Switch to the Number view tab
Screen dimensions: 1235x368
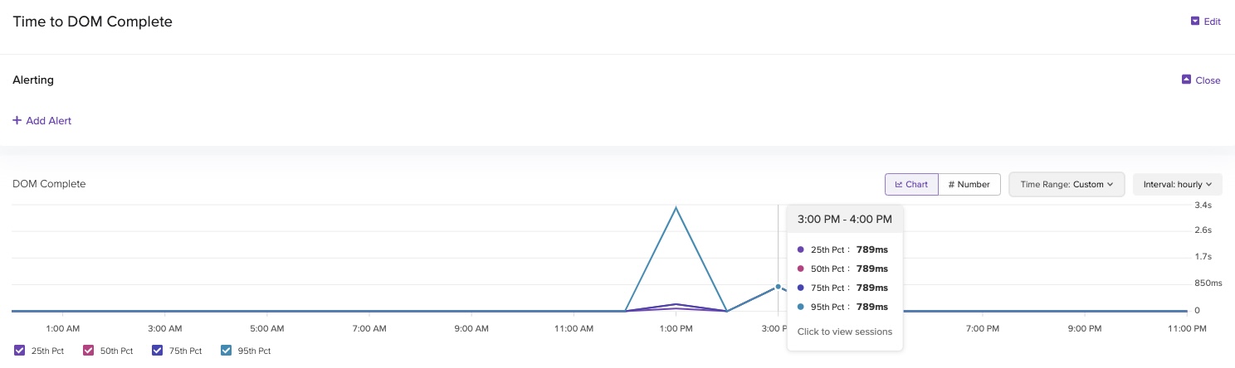tap(969, 184)
